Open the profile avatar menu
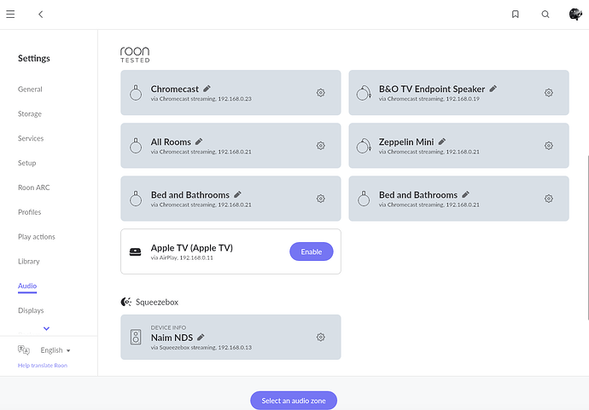 point(575,14)
